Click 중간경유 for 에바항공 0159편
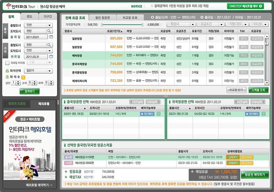Image resolution: width=274 pixels, height=192 pixels. coord(247,157)
